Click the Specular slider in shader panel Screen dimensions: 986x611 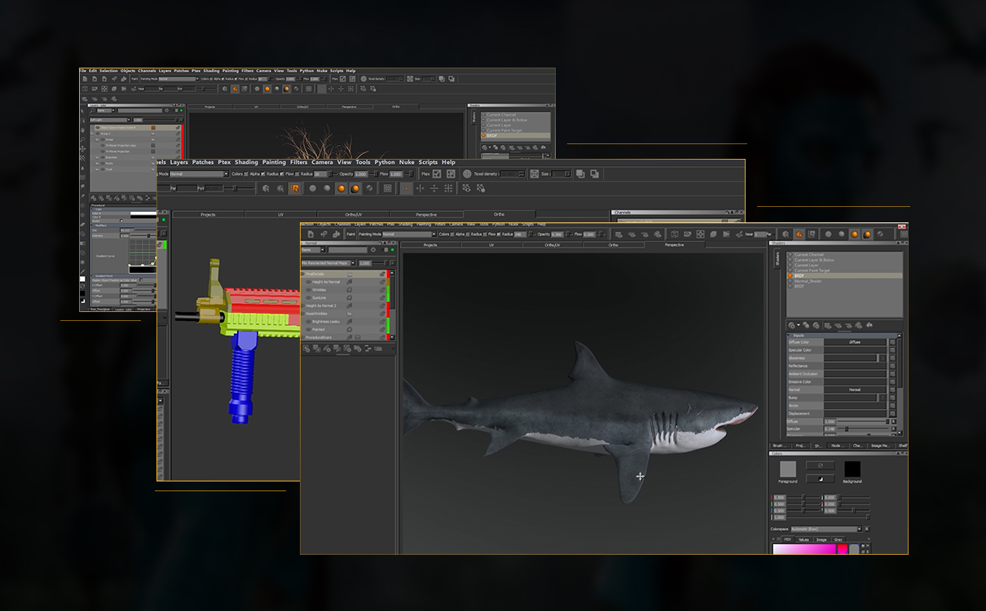click(863, 429)
